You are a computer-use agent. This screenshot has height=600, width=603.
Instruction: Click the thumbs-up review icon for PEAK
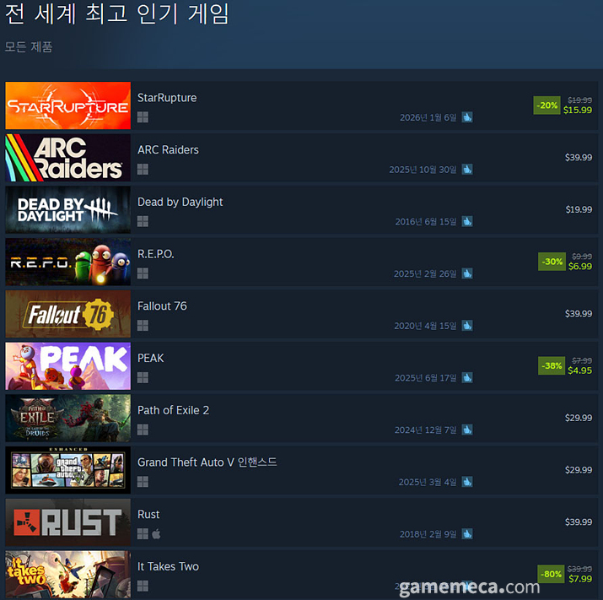(467, 377)
